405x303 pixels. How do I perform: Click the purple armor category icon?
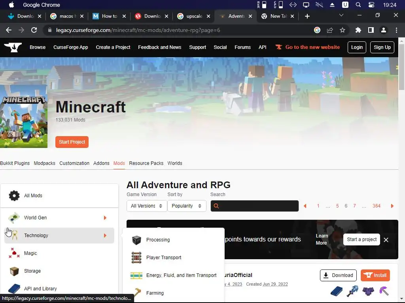point(368,291)
